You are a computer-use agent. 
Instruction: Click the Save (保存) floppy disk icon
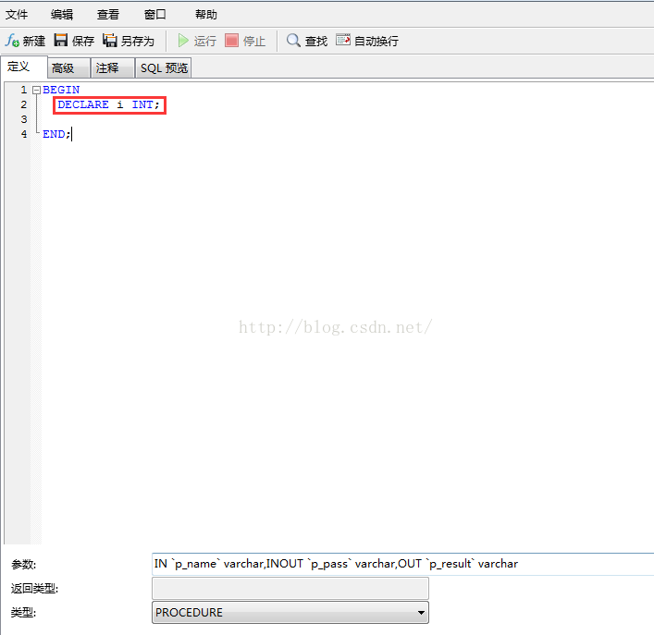coord(61,41)
